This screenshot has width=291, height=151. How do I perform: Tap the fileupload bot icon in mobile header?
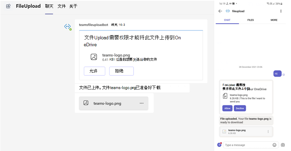(228, 11)
